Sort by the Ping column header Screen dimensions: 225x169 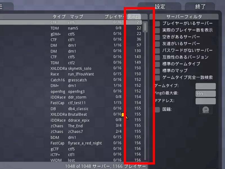[134, 17]
